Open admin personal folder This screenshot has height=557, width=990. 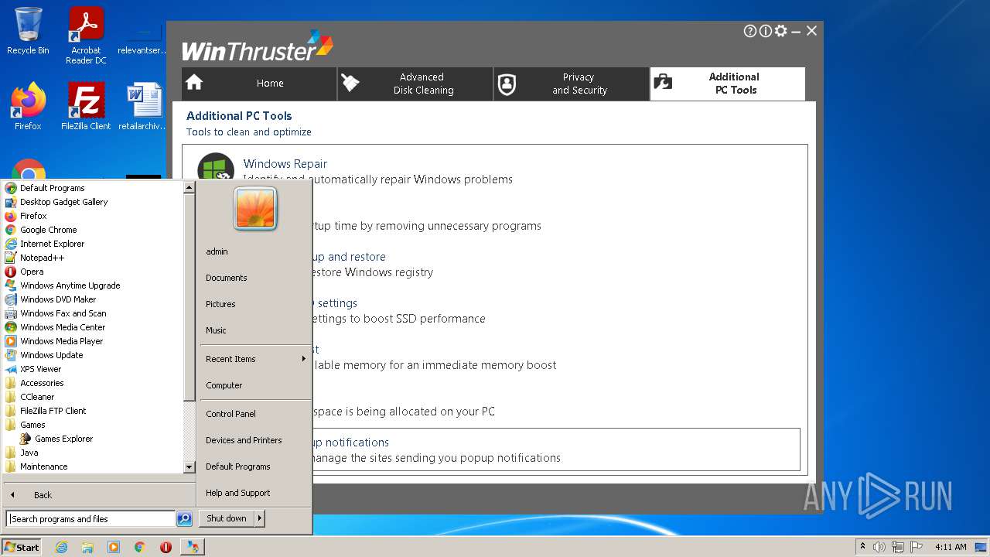pyautogui.click(x=217, y=251)
